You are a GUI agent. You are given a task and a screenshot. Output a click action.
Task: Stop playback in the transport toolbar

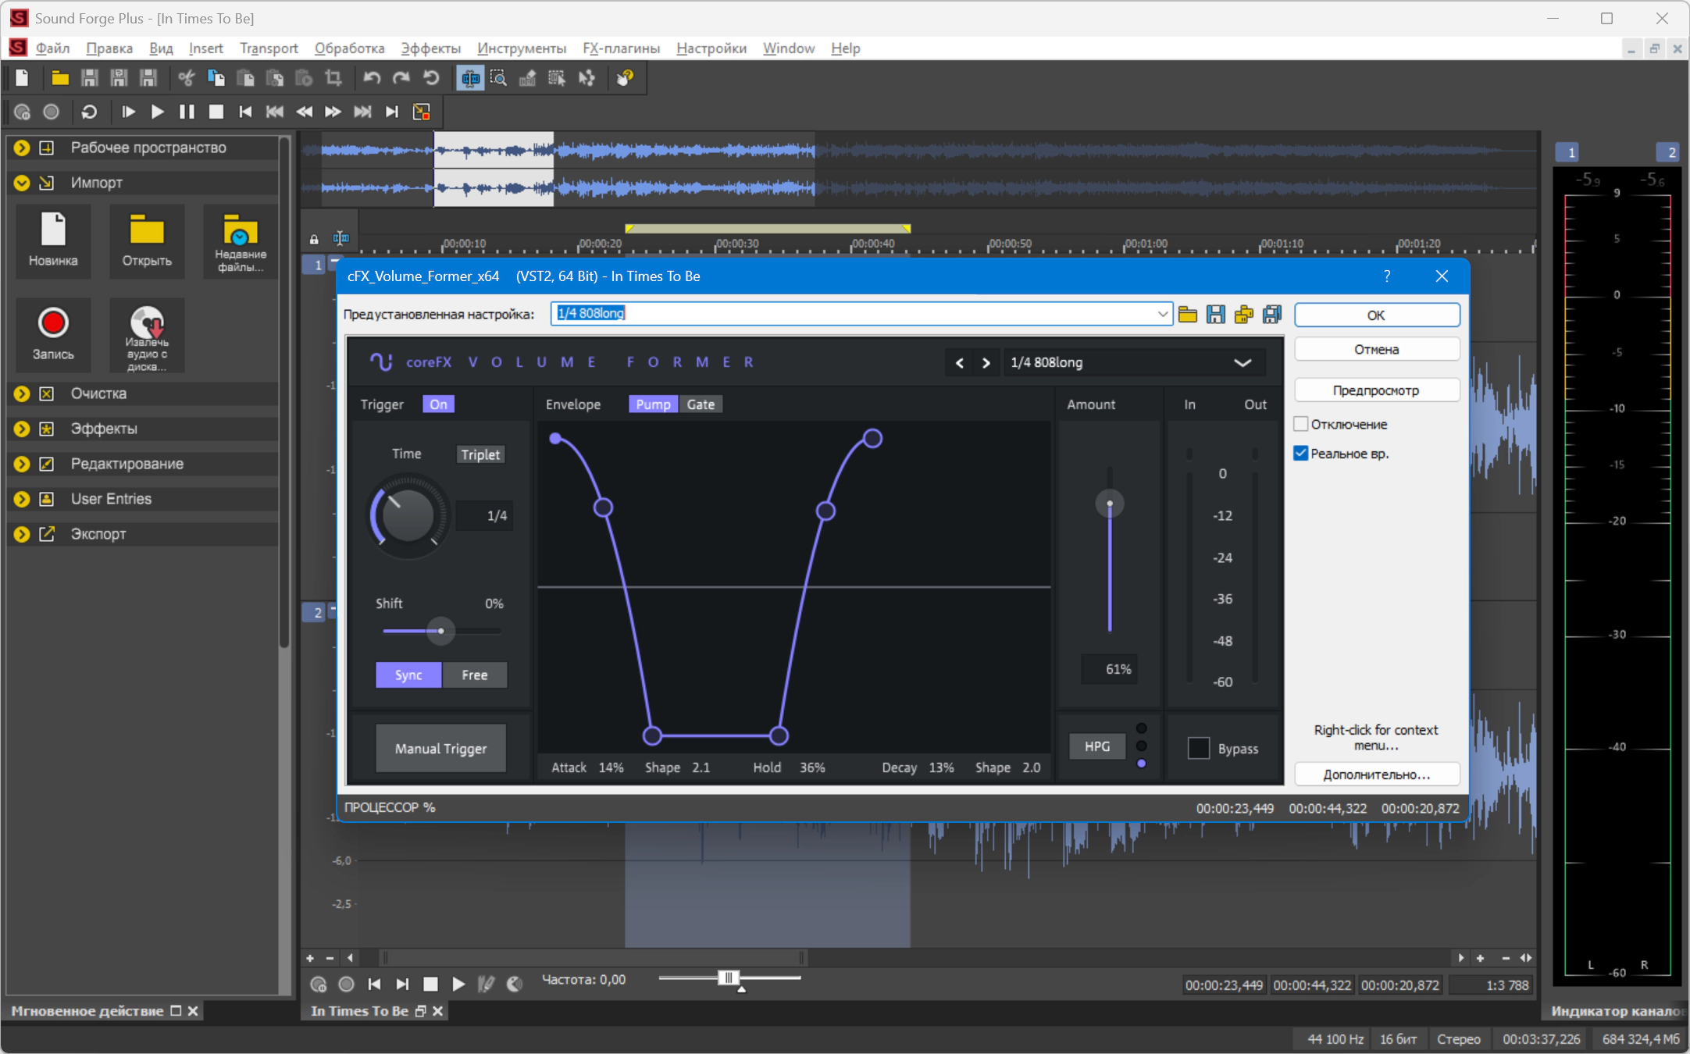click(216, 112)
